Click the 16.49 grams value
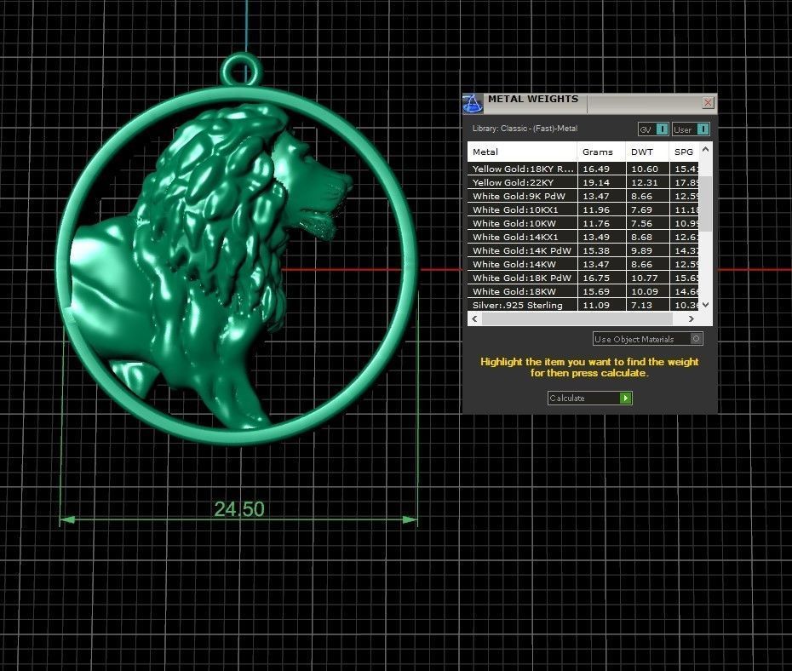Screen dimensions: 792x671 click(x=596, y=169)
